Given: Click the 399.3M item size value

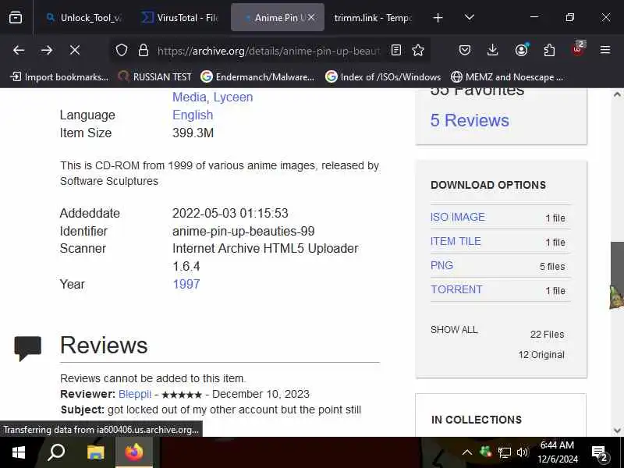Looking at the screenshot, I should point(193,133).
